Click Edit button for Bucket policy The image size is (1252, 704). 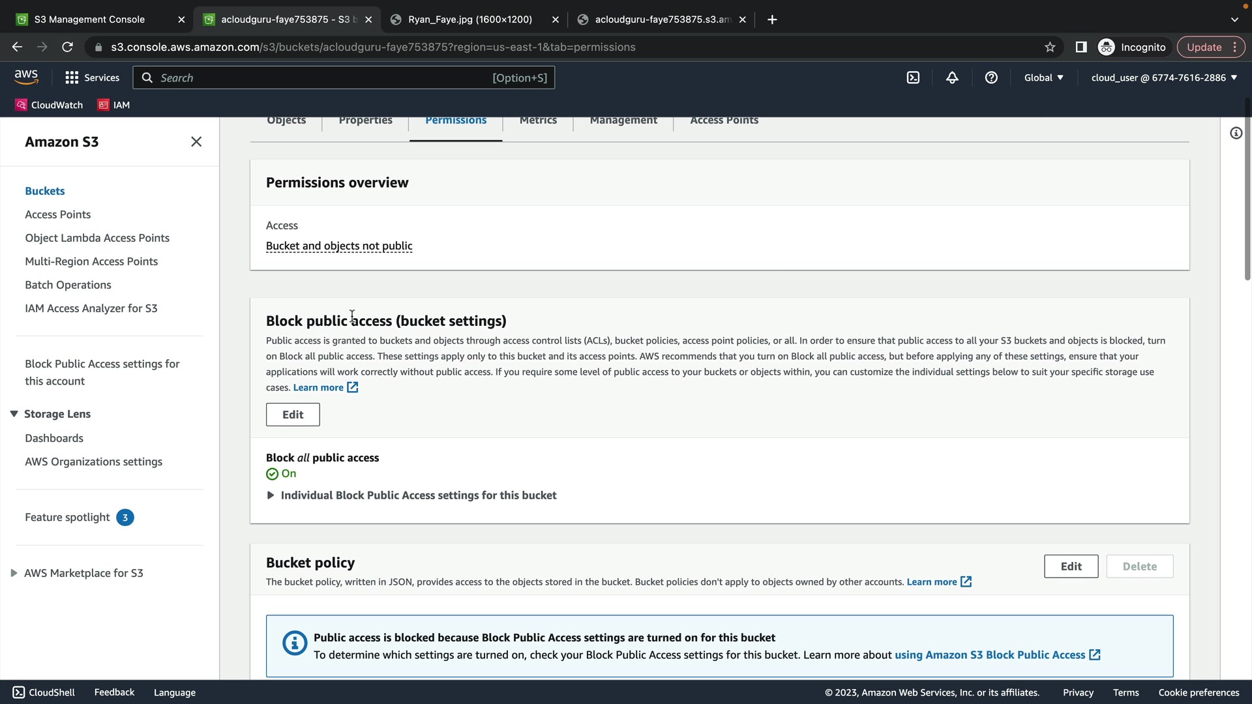coord(1071,566)
